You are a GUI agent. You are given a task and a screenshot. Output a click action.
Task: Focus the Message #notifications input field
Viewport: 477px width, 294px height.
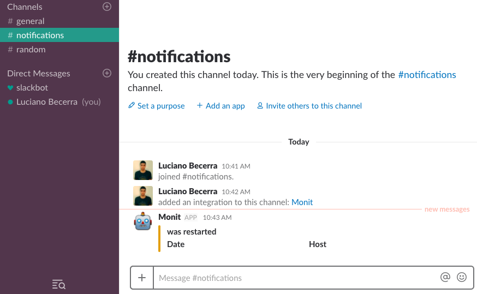296,278
